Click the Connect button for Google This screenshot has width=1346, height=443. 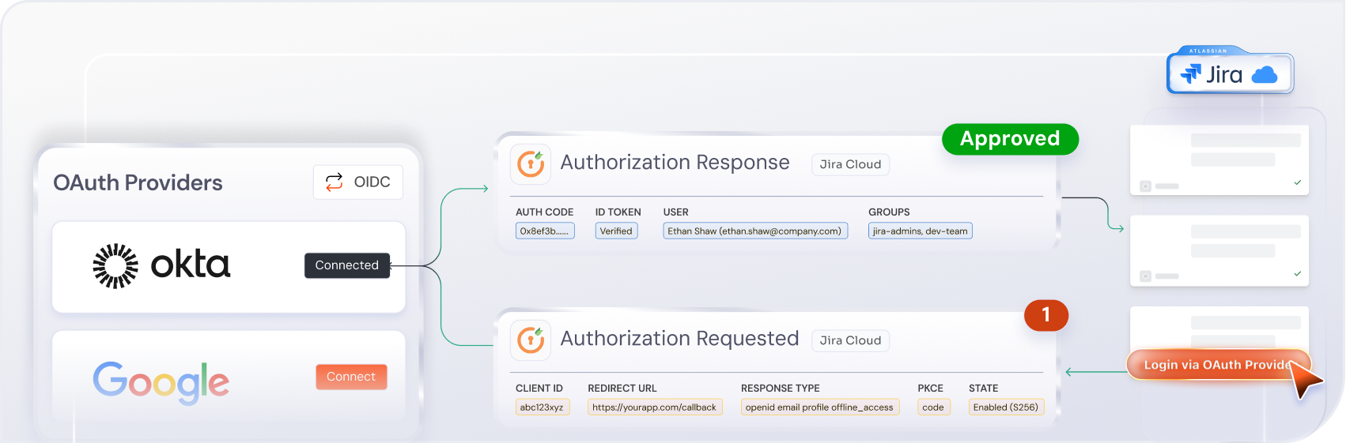pos(351,377)
